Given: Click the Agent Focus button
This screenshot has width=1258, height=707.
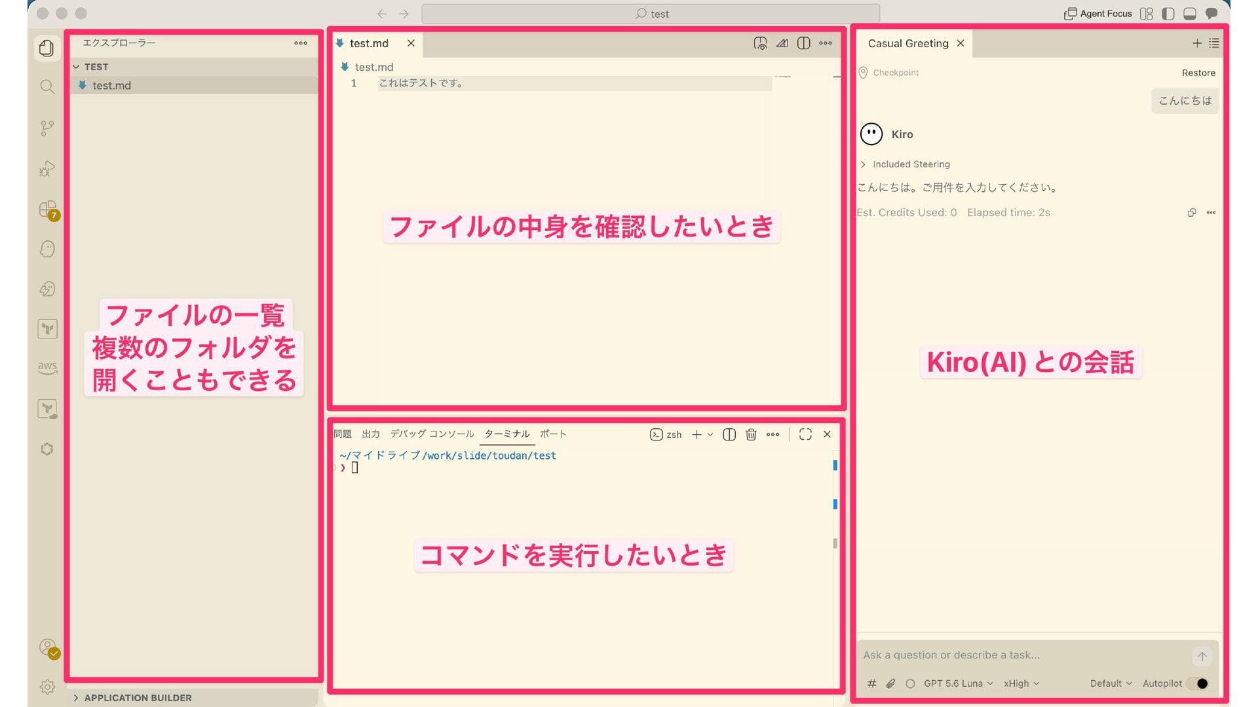Looking at the screenshot, I should 1098,14.
